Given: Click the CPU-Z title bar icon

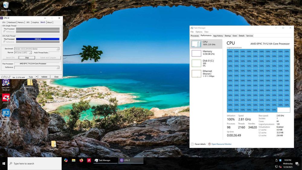Looking at the screenshot, I should [x=2, y=18].
